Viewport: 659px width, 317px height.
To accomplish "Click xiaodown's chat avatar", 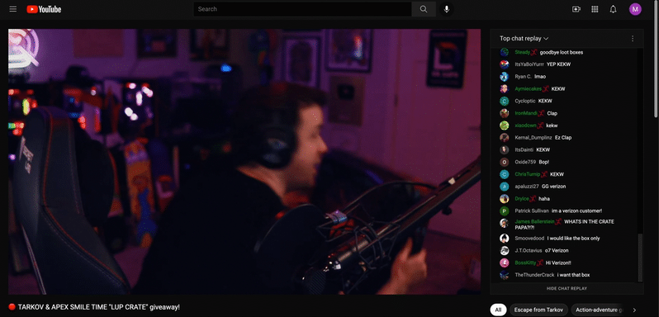I will [x=505, y=125].
